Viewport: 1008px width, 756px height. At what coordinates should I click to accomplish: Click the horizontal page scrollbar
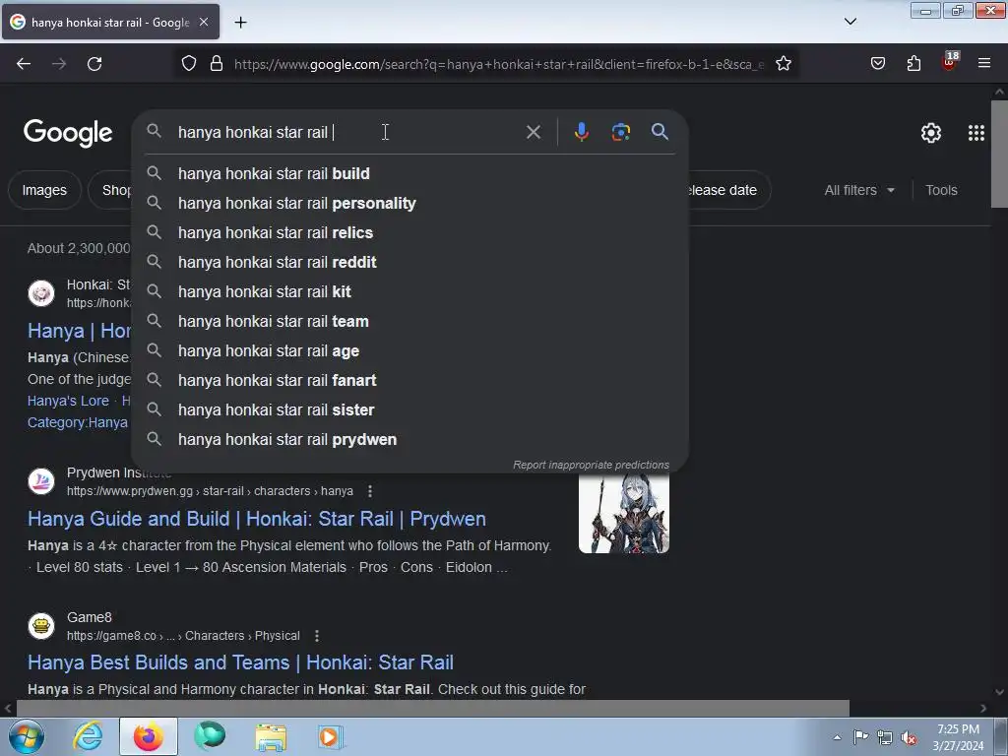[432, 708]
